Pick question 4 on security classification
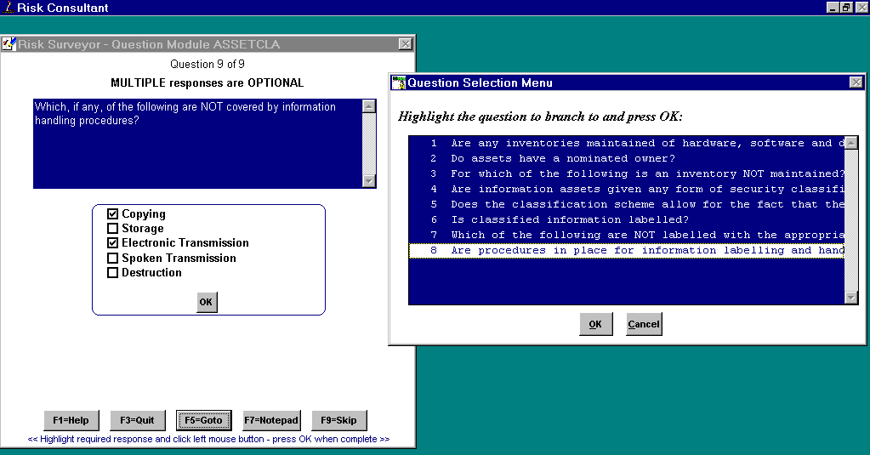Image resolution: width=870 pixels, height=455 pixels. [627, 189]
